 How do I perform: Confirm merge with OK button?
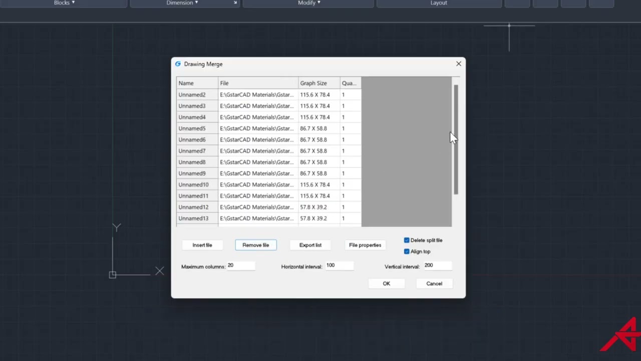[387, 284]
